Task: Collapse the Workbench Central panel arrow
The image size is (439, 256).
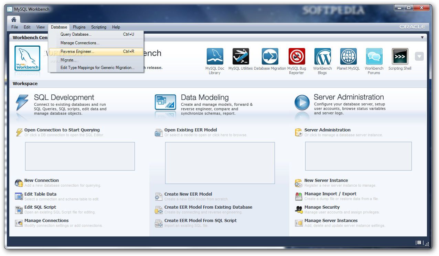Action: 422,37
